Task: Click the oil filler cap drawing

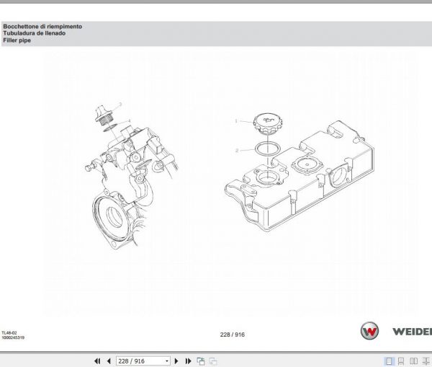Action: (268, 123)
